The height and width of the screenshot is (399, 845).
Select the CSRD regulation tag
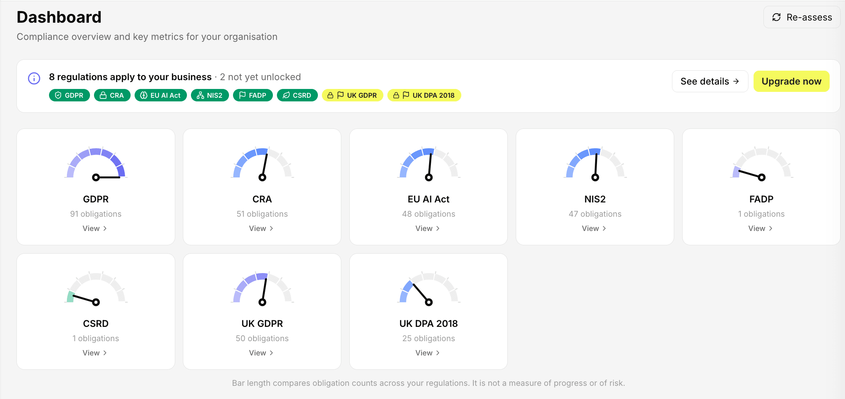(x=297, y=95)
